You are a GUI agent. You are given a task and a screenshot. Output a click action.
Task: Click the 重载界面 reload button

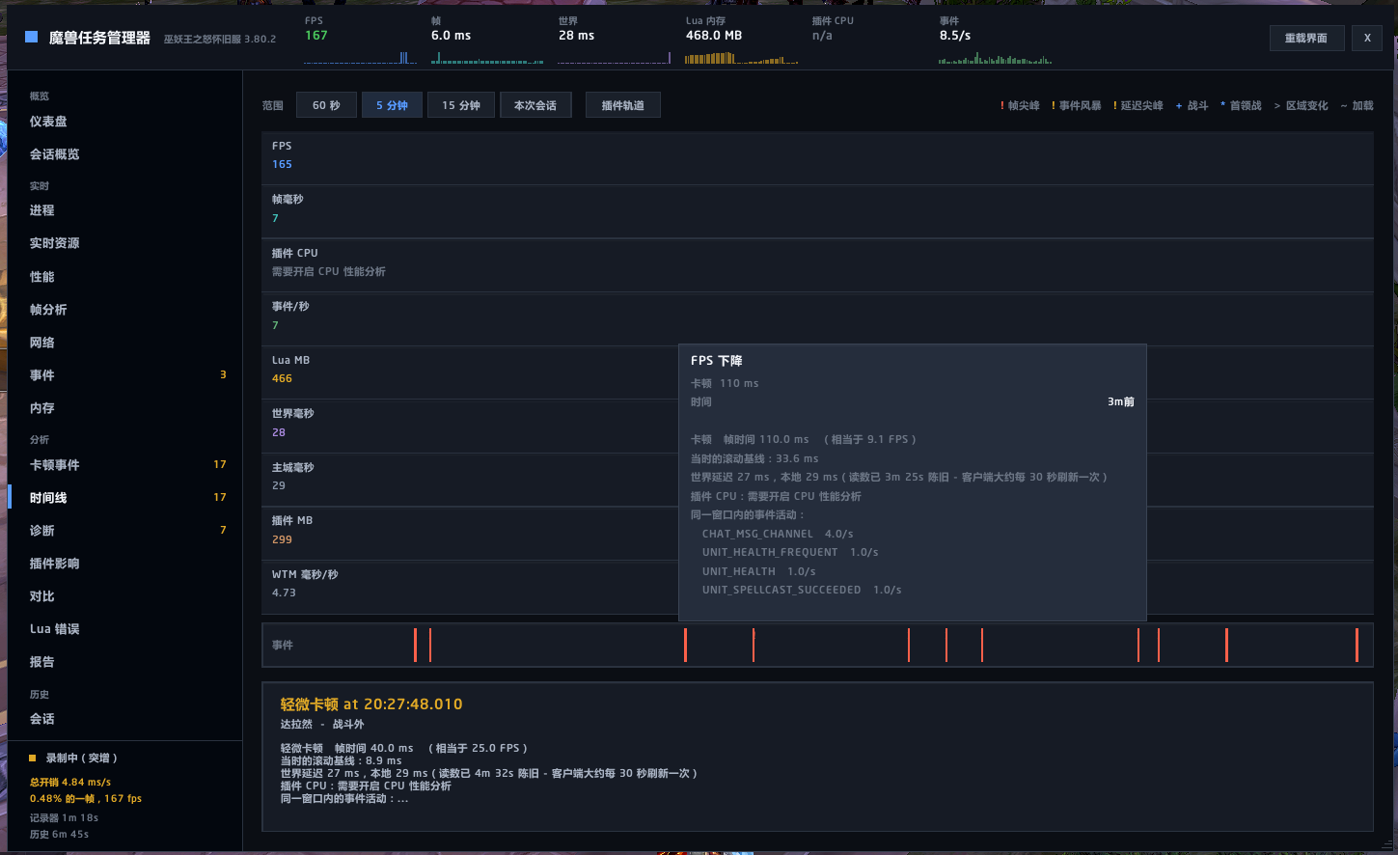click(1306, 38)
